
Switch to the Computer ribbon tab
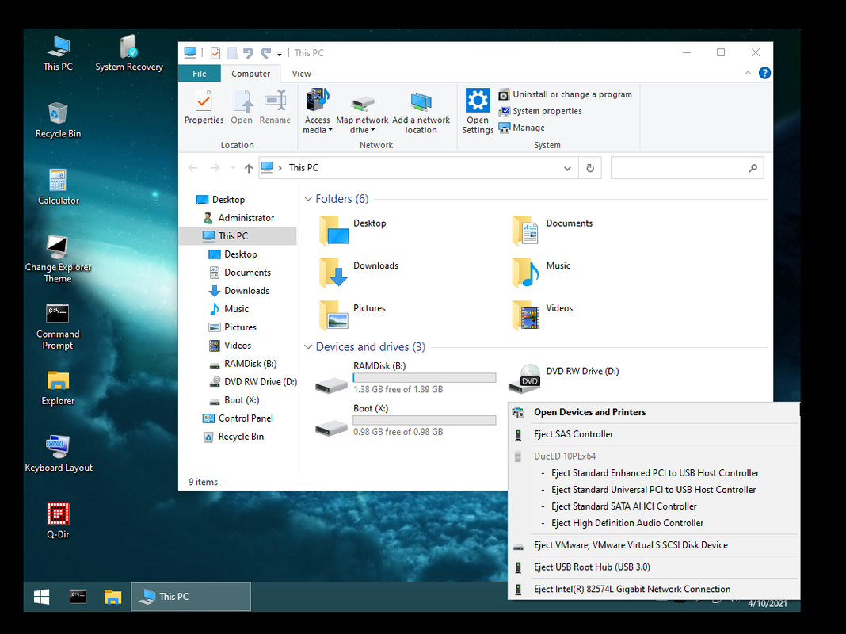click(x=250, y=74)
